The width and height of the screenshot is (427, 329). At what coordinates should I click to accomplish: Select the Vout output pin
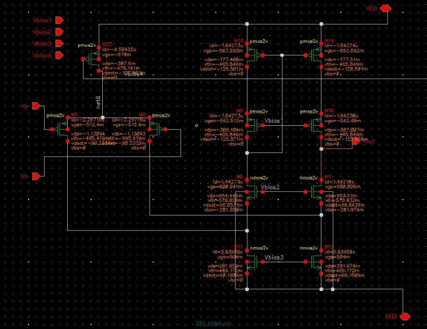(356, 141)
